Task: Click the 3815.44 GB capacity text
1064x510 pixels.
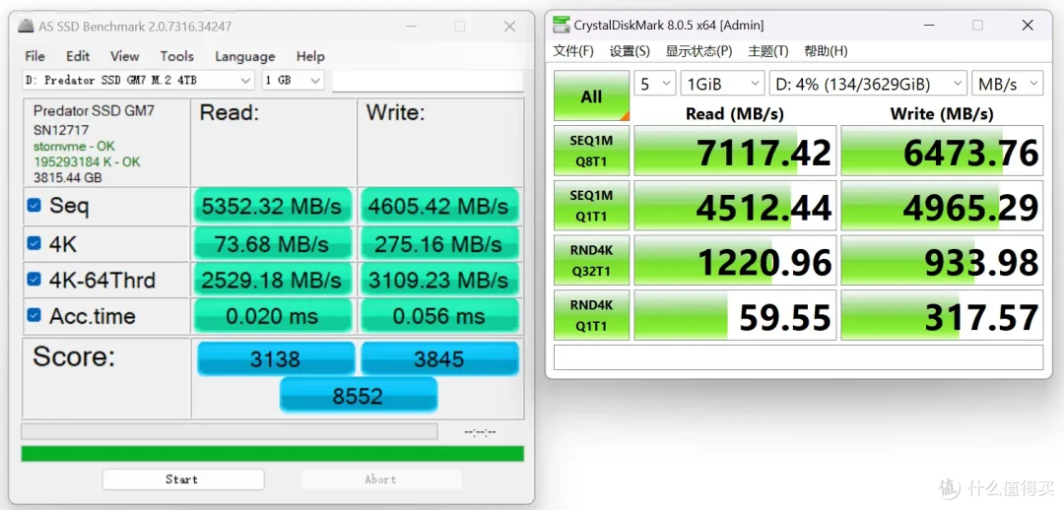Action: [67, 178]
